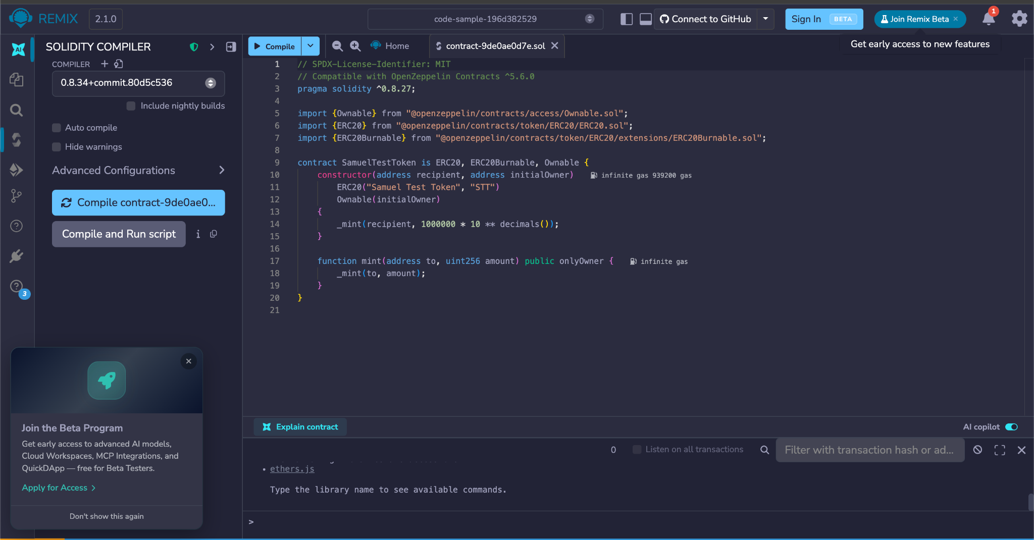Click the Apply for Access link
Image resolution: width=1034 pixels, height=540 pixels.
(x=59, y=488)
